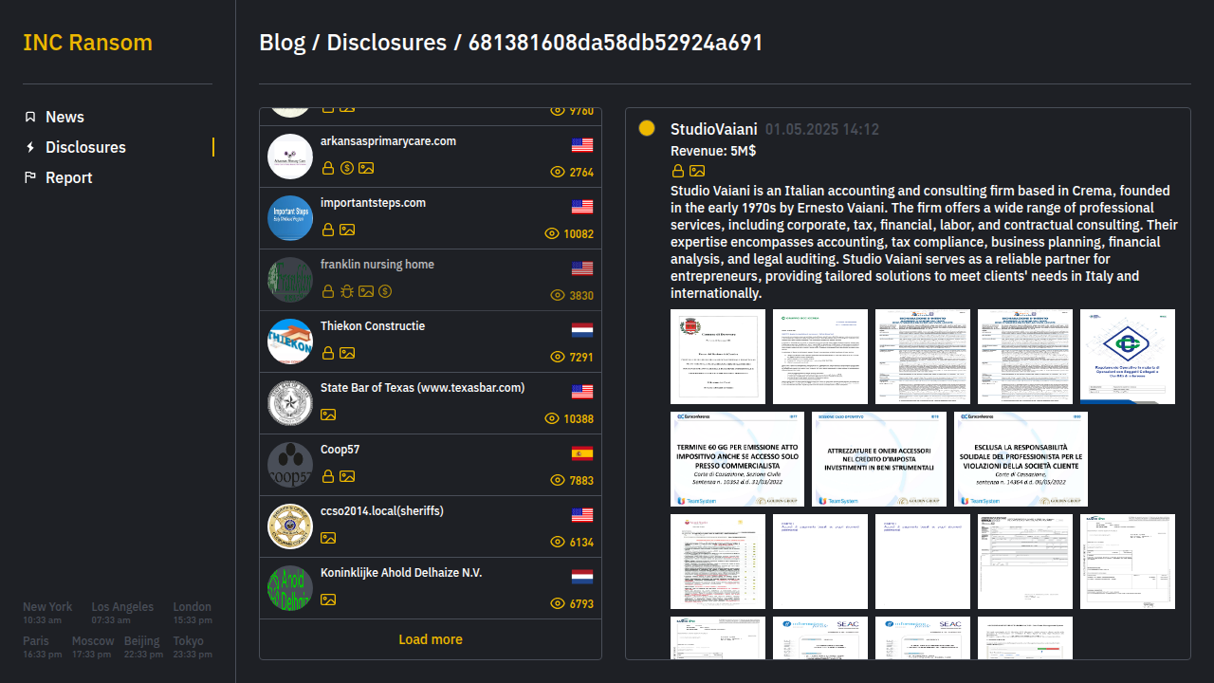Open first document thumbnail with red crest

[718, 357]
